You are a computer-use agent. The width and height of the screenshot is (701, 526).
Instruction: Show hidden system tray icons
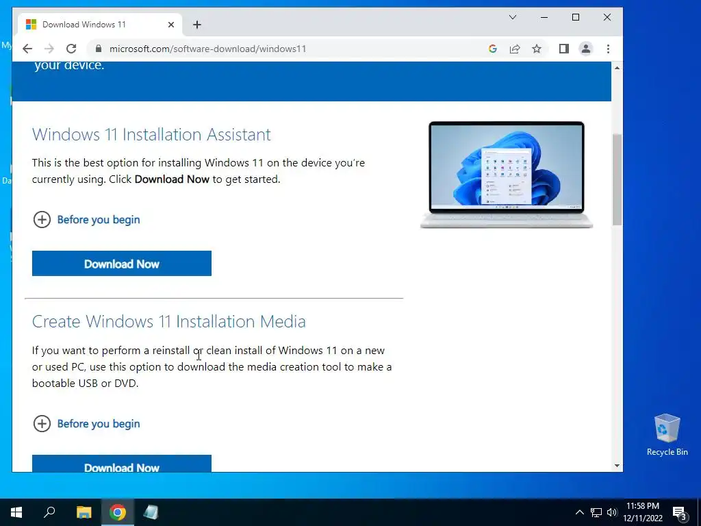click(579, 512)
